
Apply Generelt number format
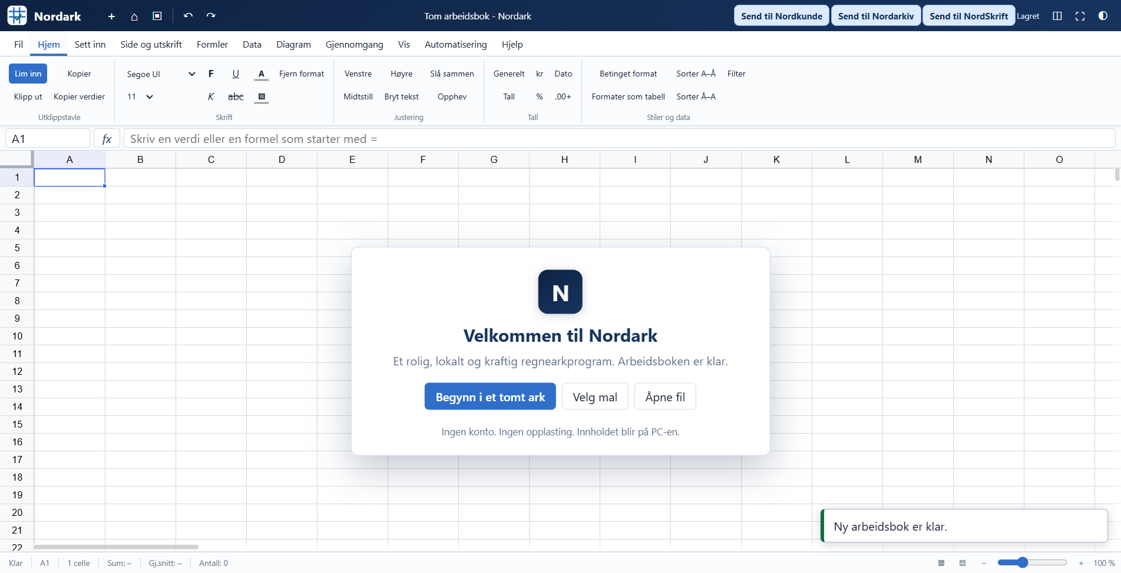(509, 74)
